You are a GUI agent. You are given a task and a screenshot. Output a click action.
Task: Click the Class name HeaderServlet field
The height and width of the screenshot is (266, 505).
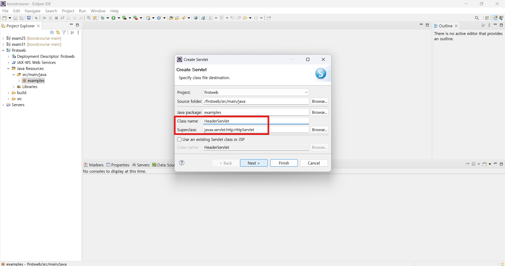click(x=256, y=121)
